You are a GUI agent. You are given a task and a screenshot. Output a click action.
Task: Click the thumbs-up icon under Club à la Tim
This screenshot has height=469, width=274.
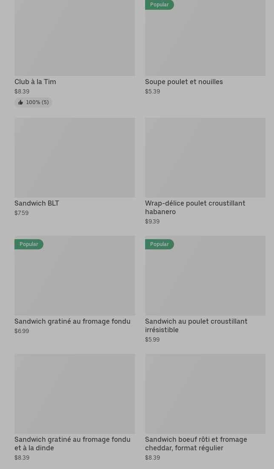tap(20, 102)
